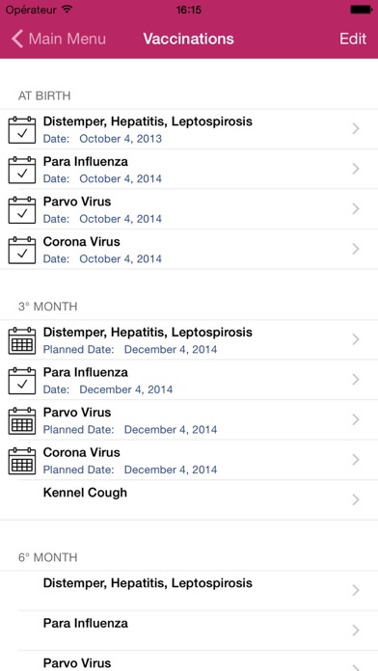Select the 6° Month Parvo Virus row
The height and width of the screenshot is (671, 378).
click(x=189, y=661)
